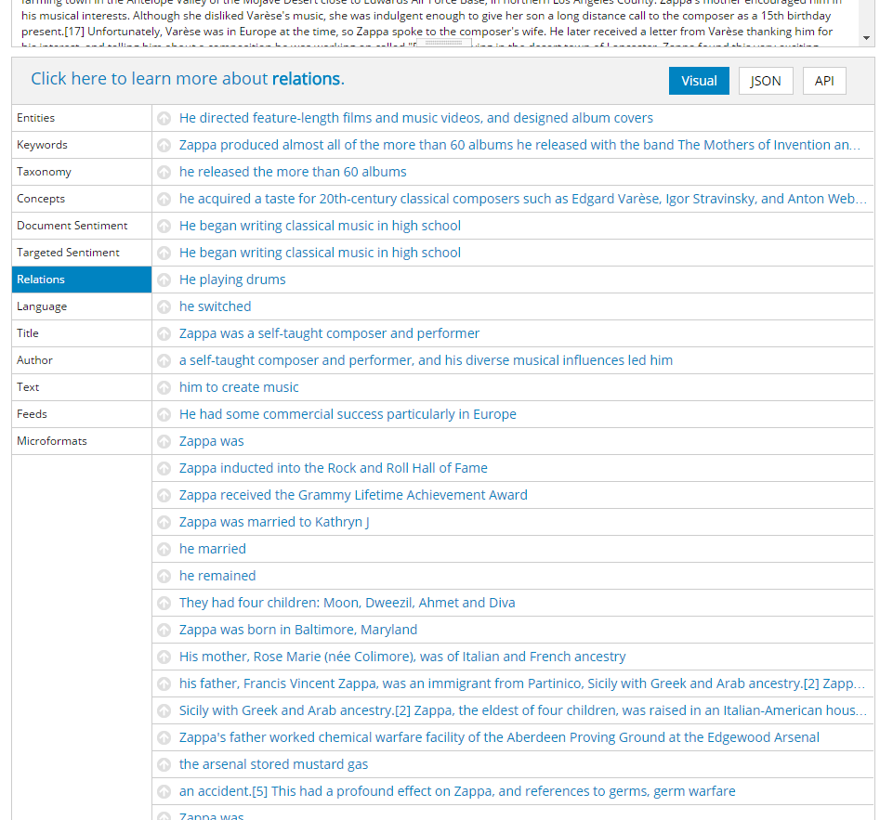Select the Relations sidebar item
893x820 pixels.
[x=82, y=280]
